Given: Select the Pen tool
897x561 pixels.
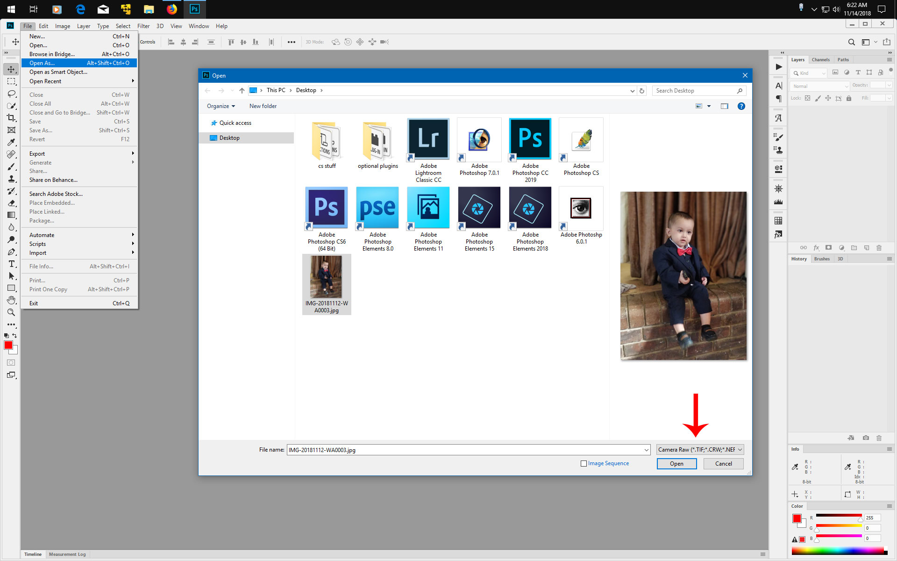Looking at the screenshot, I should (11, 252).
